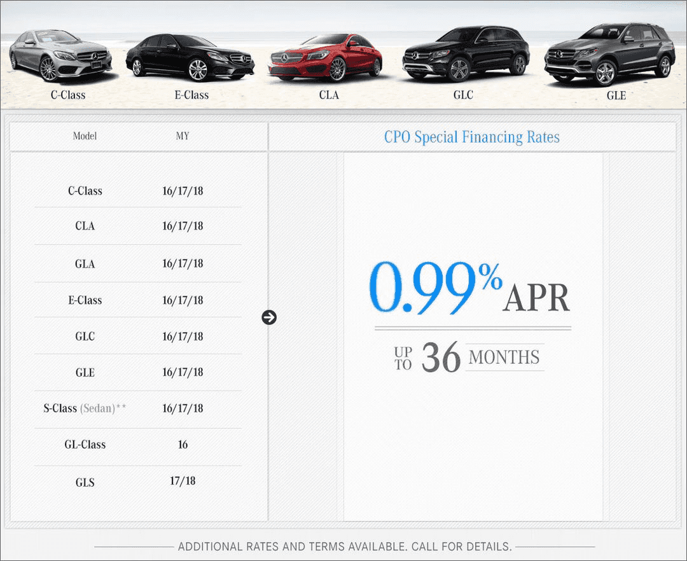The width and height of the screenshot is (687, 561).
Task: Click the Model column header
Action: 85,135
